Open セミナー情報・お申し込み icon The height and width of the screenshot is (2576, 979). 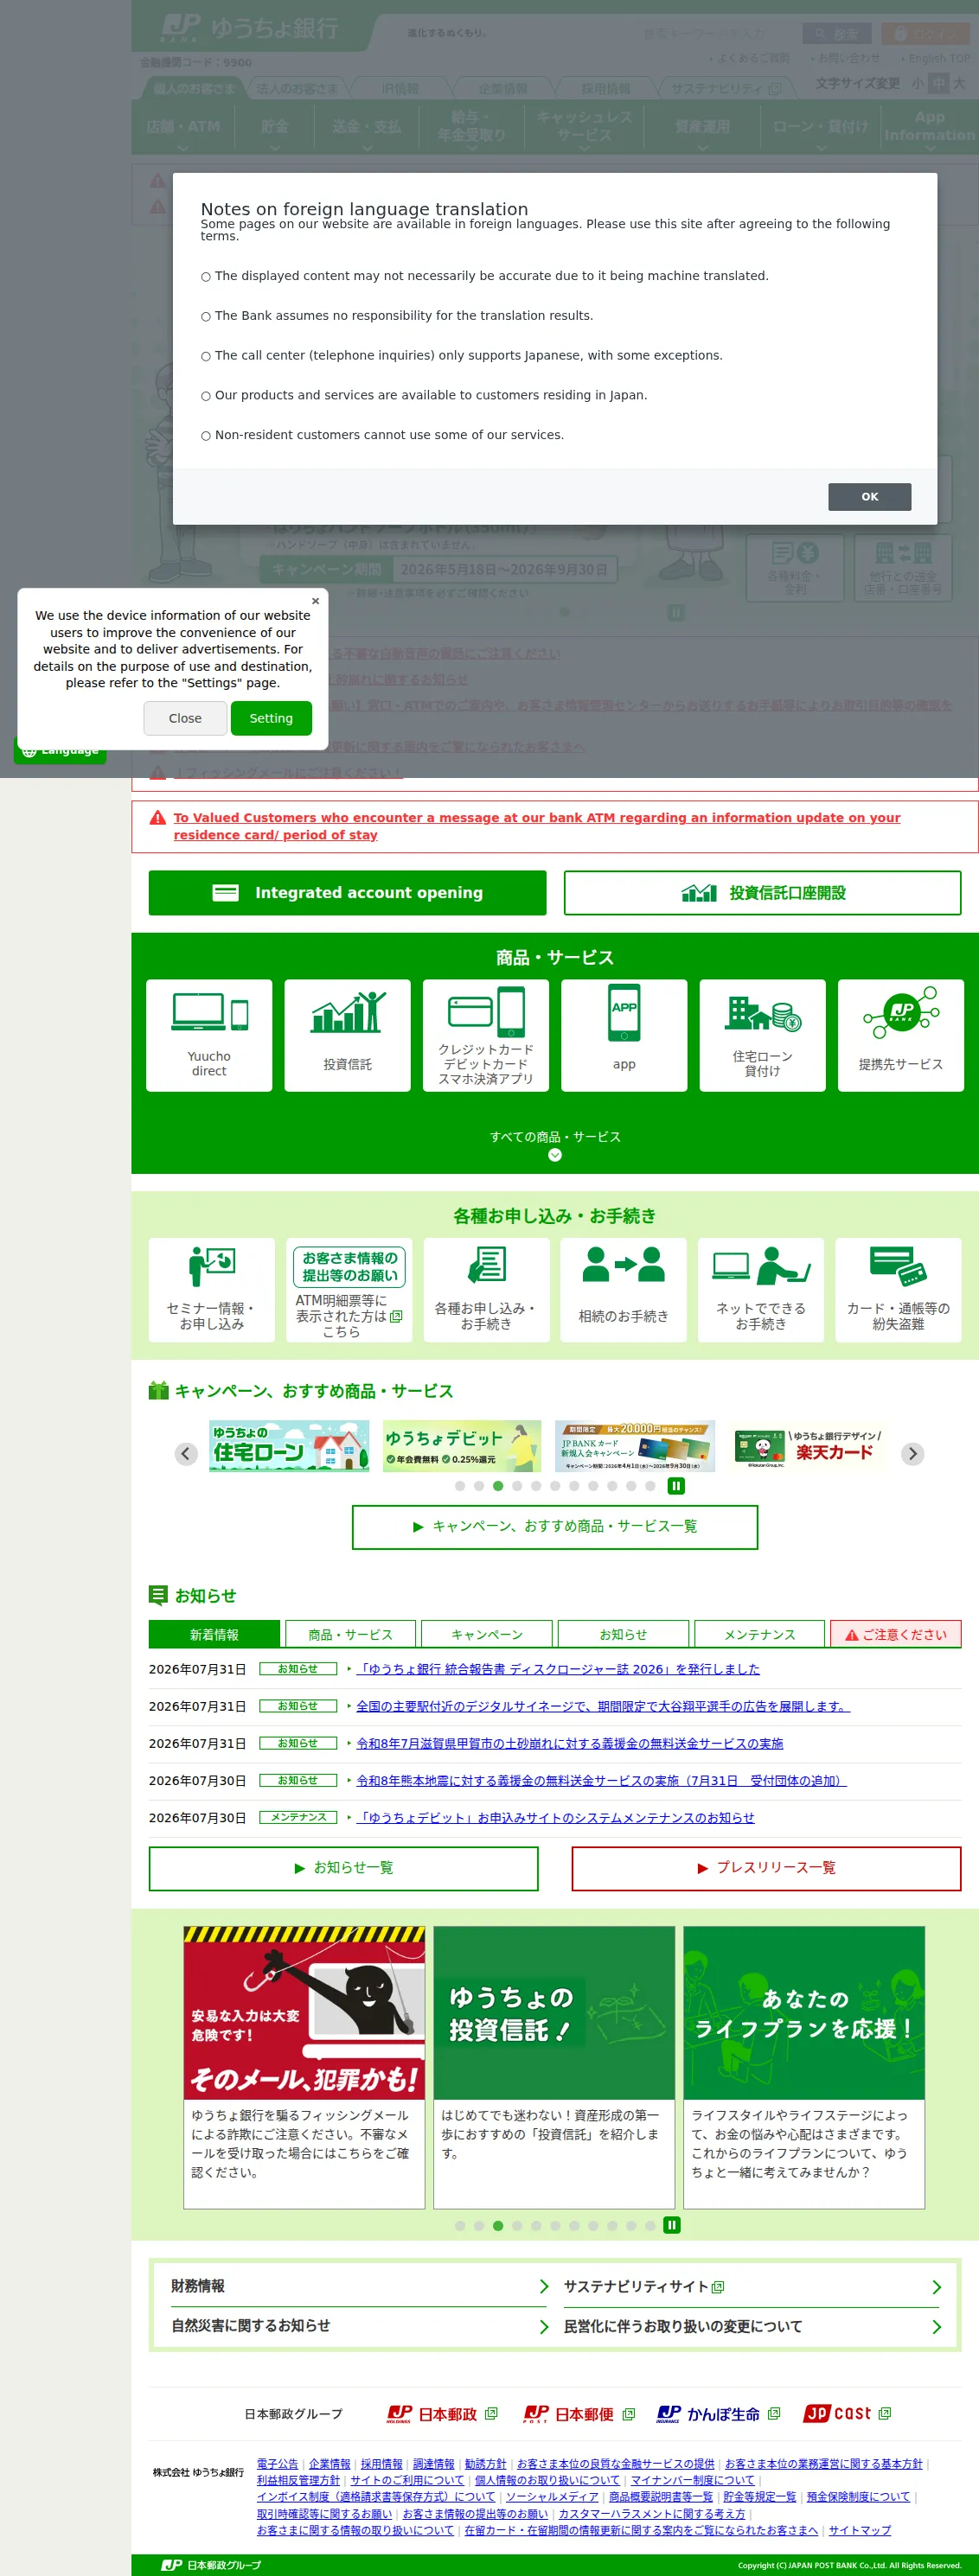[x=211, y=1290]
